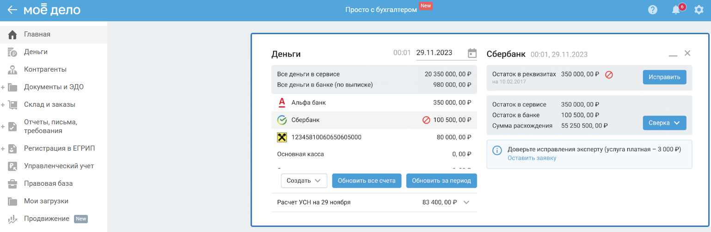The image size is (711, 232).
Task: Click Сумма расхождения value 55 250 500,00
Action: click(x=584, y=125)
